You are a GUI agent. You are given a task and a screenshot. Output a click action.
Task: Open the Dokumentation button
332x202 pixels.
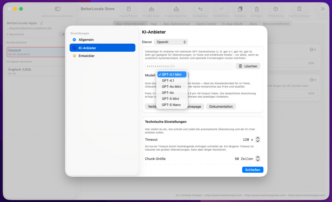point(221,107)
